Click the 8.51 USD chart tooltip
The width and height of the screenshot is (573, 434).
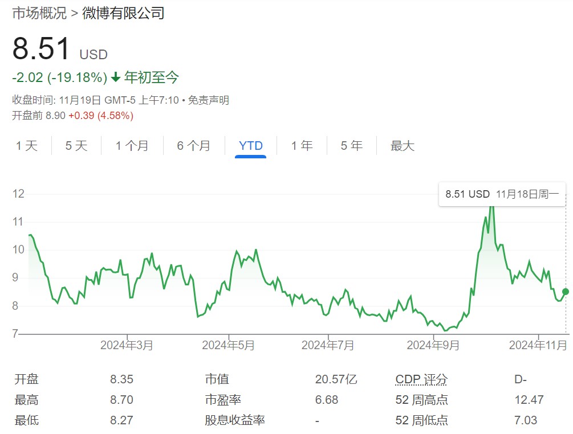(502, 194)
